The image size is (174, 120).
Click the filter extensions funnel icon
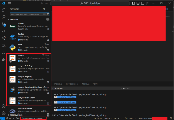point(48,14)
